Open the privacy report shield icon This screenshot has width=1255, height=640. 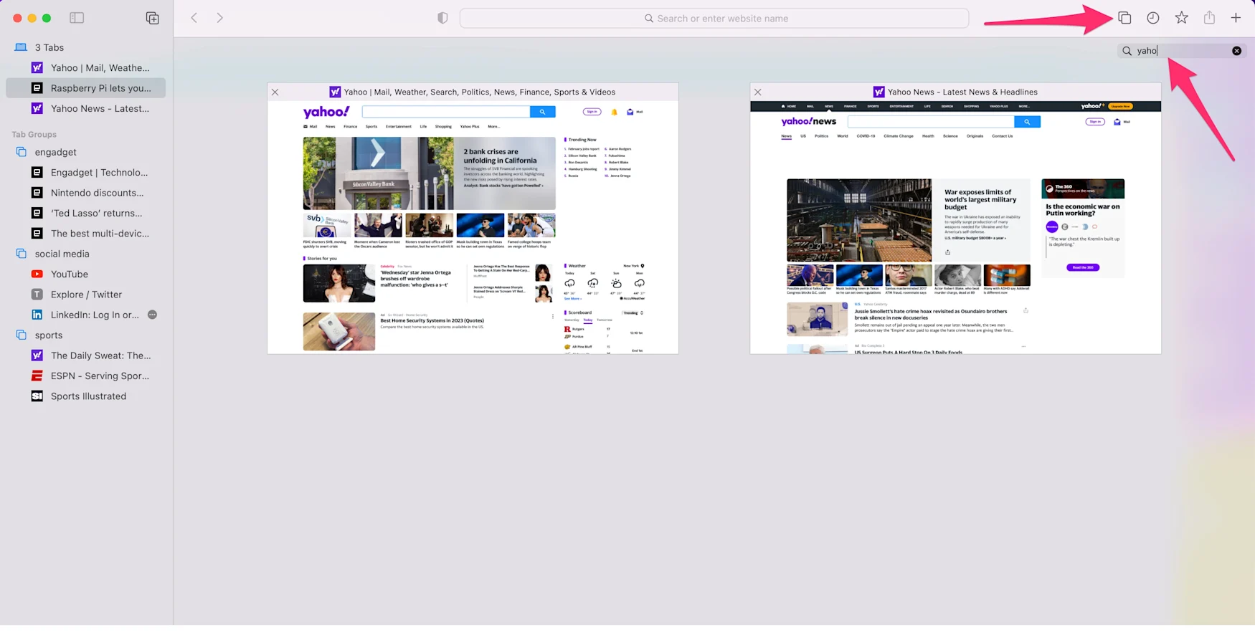tap(442, 18)
